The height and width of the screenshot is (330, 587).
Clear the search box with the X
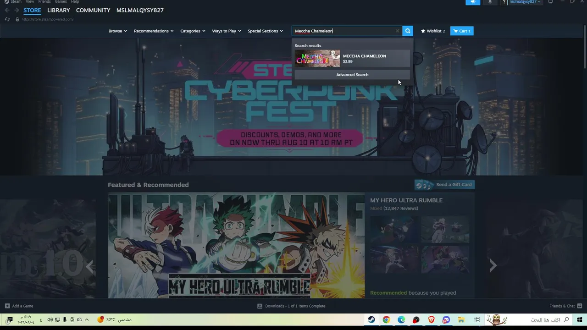point(397,31)
